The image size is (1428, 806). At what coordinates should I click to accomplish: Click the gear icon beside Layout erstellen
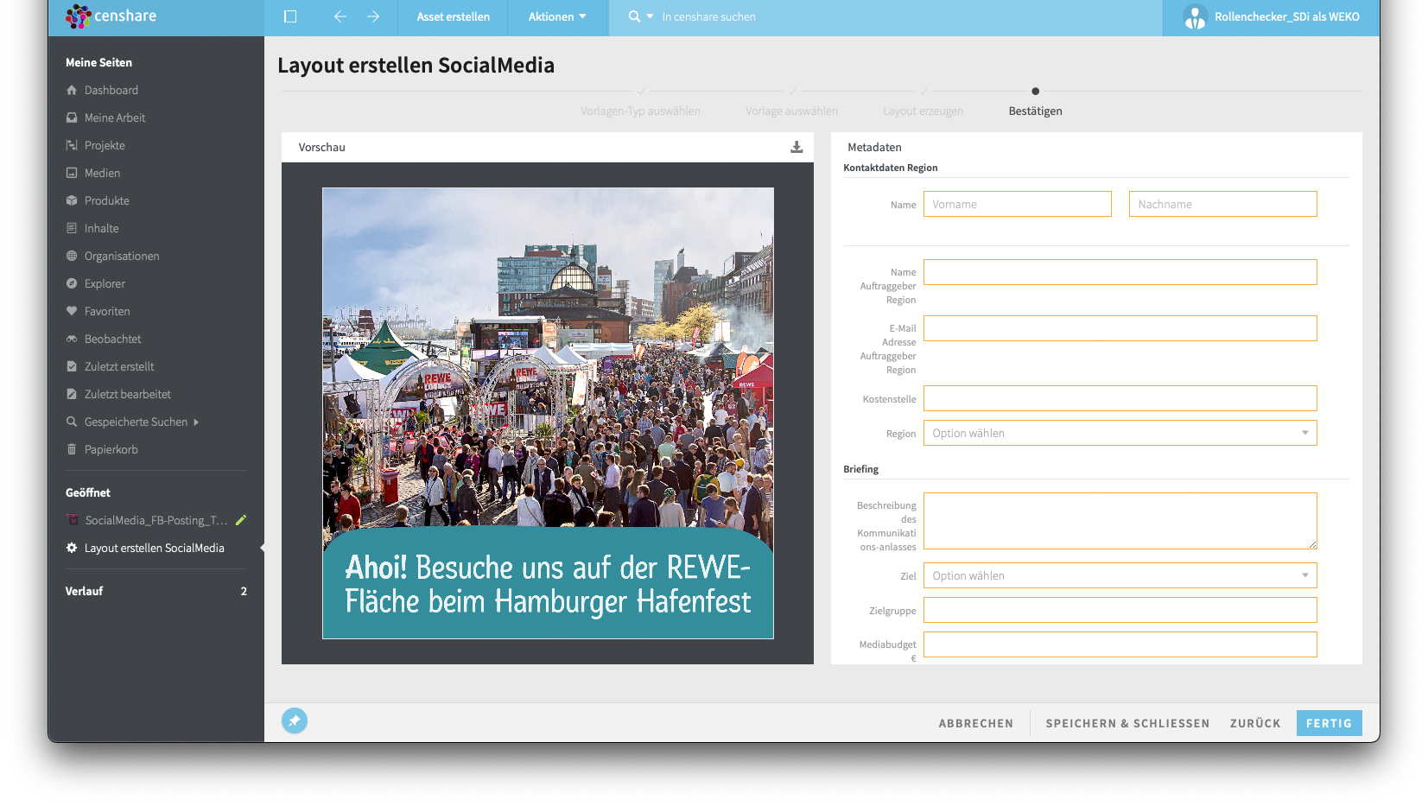coord(72,548)
